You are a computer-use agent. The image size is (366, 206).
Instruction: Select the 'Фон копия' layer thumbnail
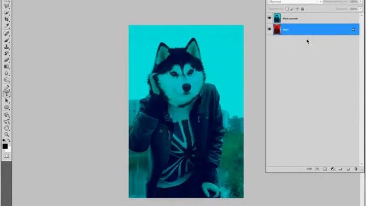(x=277, y=18)
